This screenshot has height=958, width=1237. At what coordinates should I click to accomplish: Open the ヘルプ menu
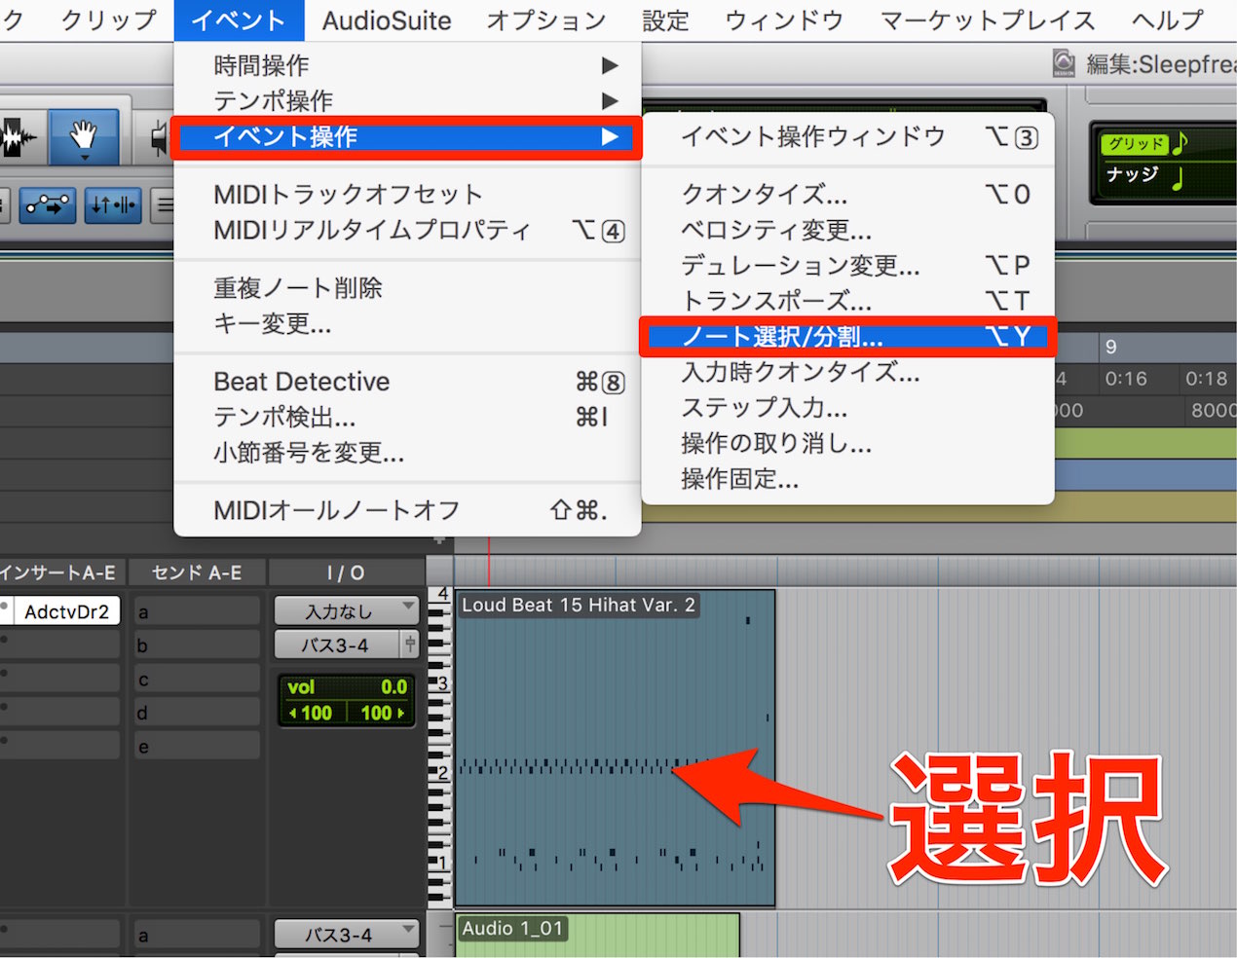[1168, 20]
